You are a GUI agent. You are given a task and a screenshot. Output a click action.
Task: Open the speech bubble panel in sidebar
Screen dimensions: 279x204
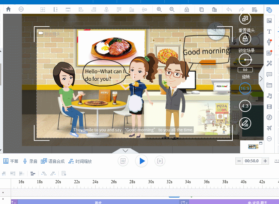(269, 74)
